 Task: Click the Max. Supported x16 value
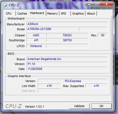point(96,86)
